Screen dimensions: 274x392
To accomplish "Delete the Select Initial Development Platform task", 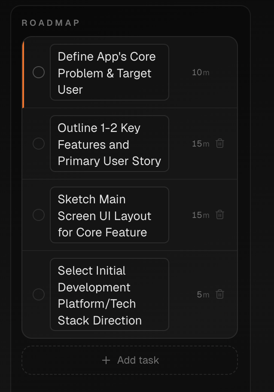I will click(x=220, y=294).
